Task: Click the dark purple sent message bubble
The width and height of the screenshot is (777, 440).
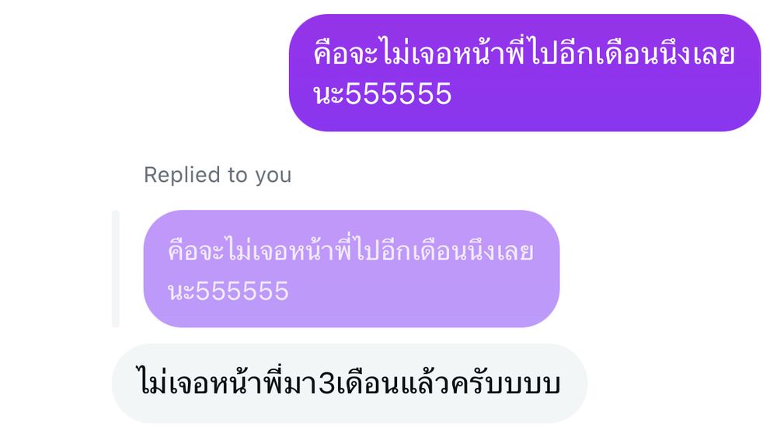Action: click(524, 73)
